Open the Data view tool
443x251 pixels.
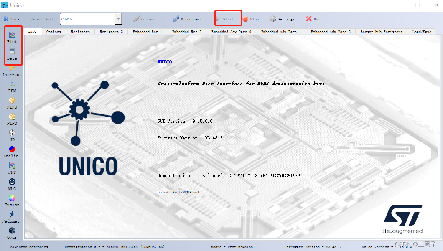(12, 54)
